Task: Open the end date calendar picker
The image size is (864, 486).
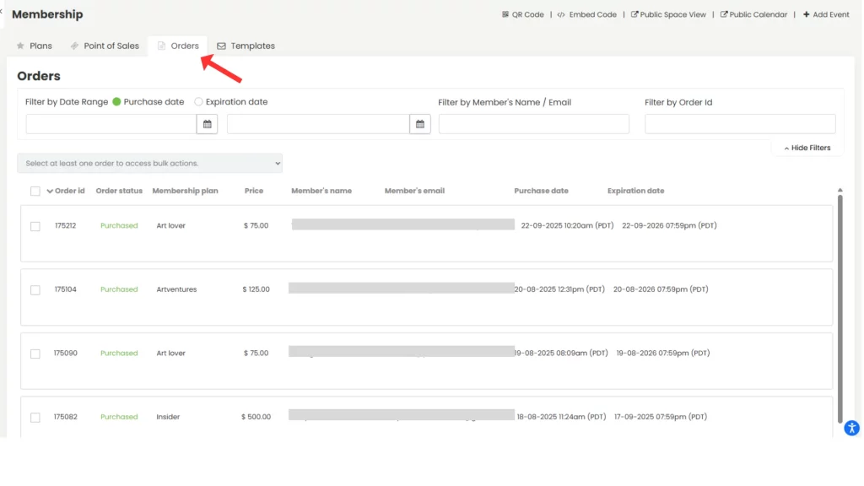Action: (x=420, y=124)
